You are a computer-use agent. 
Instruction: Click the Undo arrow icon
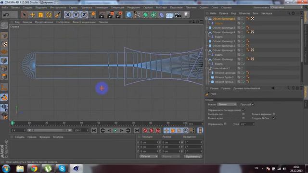click(x=6, y=15)
